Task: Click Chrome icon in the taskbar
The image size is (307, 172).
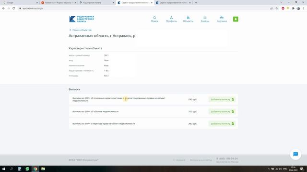Action: point(35,169)
